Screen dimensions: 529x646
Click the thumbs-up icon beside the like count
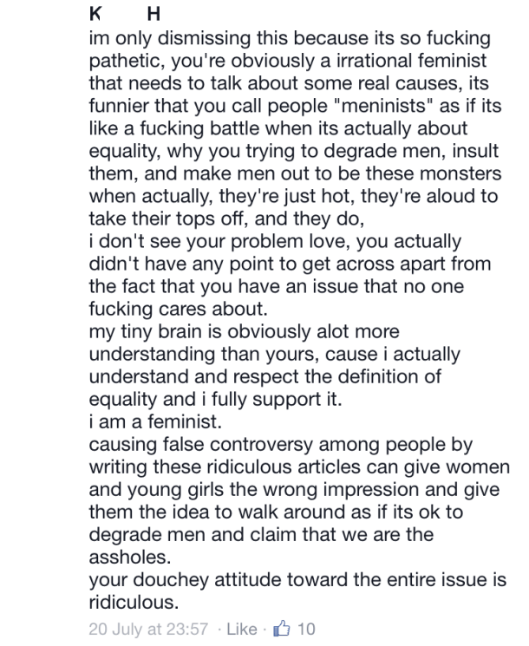pos(282,629)
